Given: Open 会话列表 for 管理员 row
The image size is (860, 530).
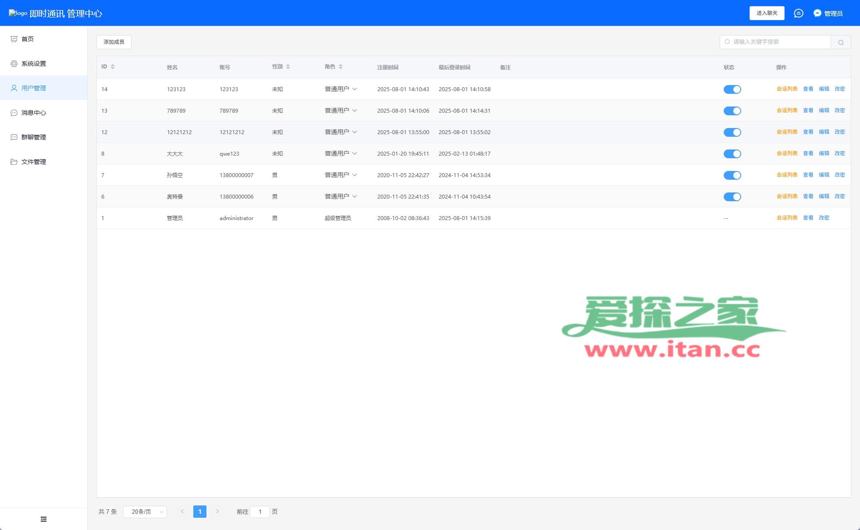Looking at the screenshot, I should 787,218.
